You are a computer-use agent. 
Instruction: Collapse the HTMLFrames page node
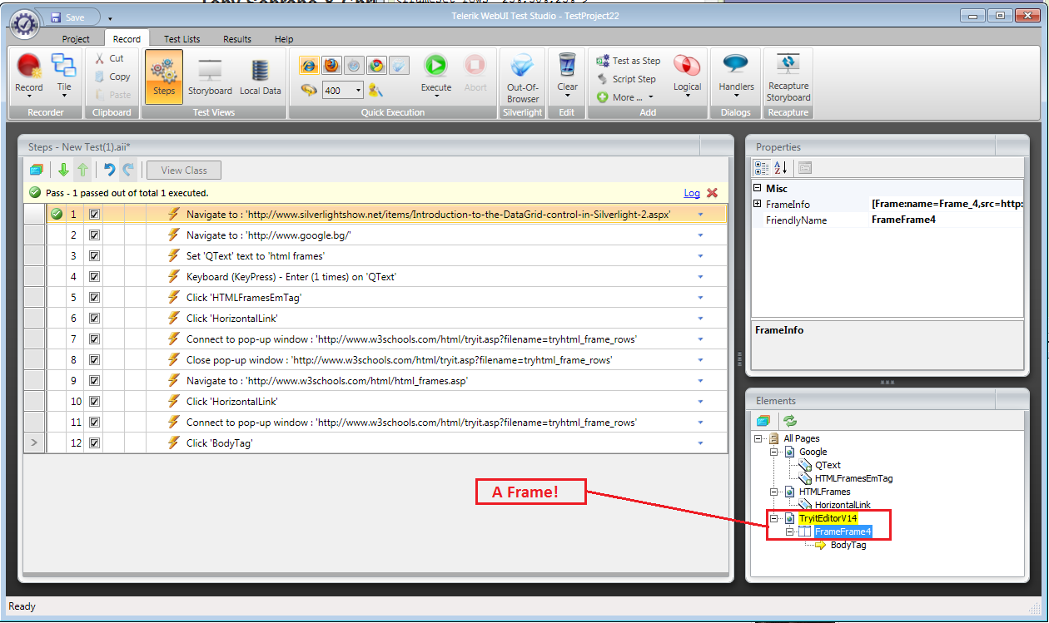[x=773, y=492]
